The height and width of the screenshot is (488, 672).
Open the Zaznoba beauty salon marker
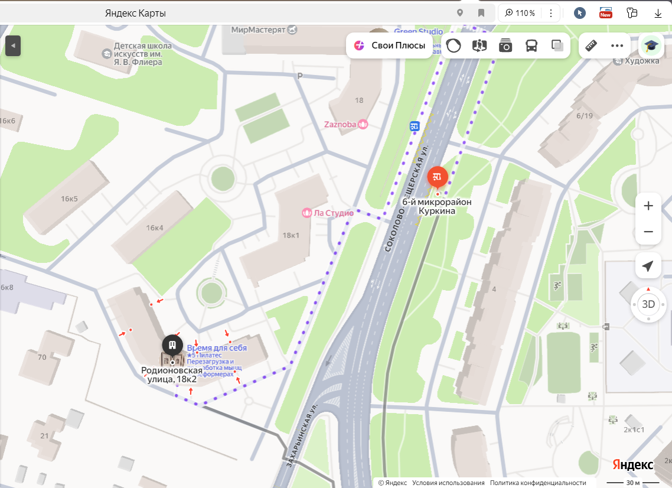pyautogui.click(x=346, y=124)
